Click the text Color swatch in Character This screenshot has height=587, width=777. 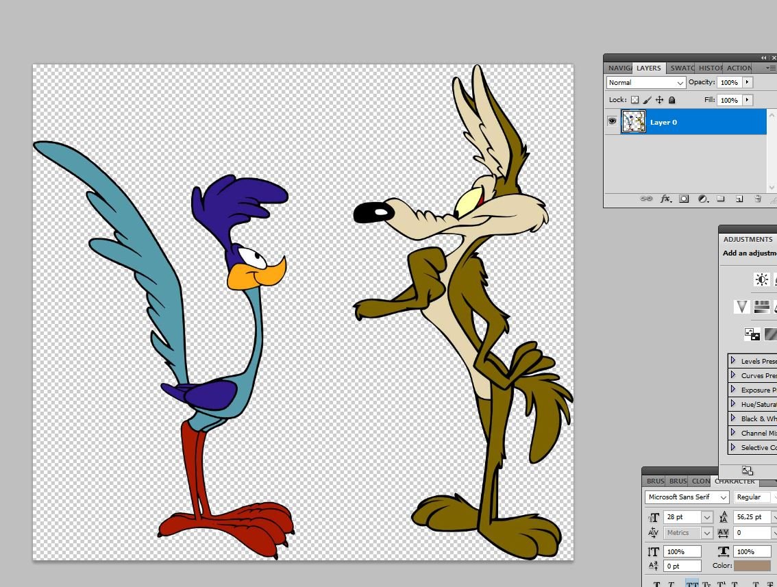coord(752,566)
